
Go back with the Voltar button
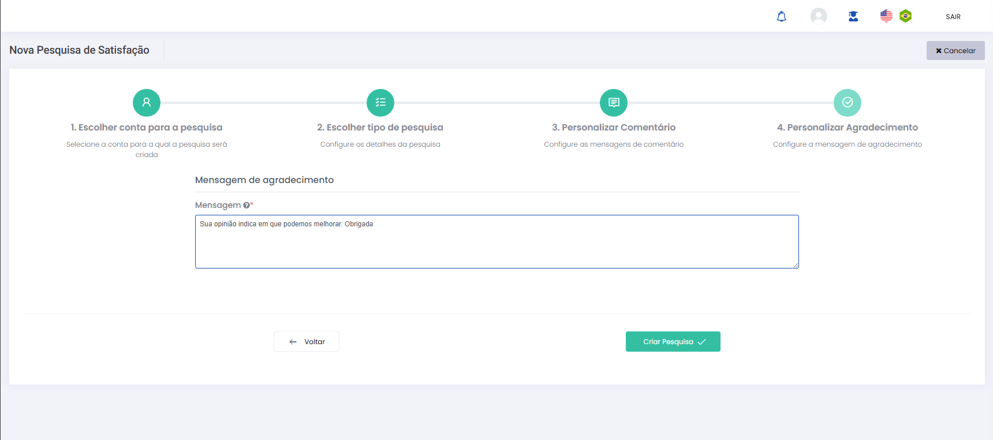(x=307, y=342)
